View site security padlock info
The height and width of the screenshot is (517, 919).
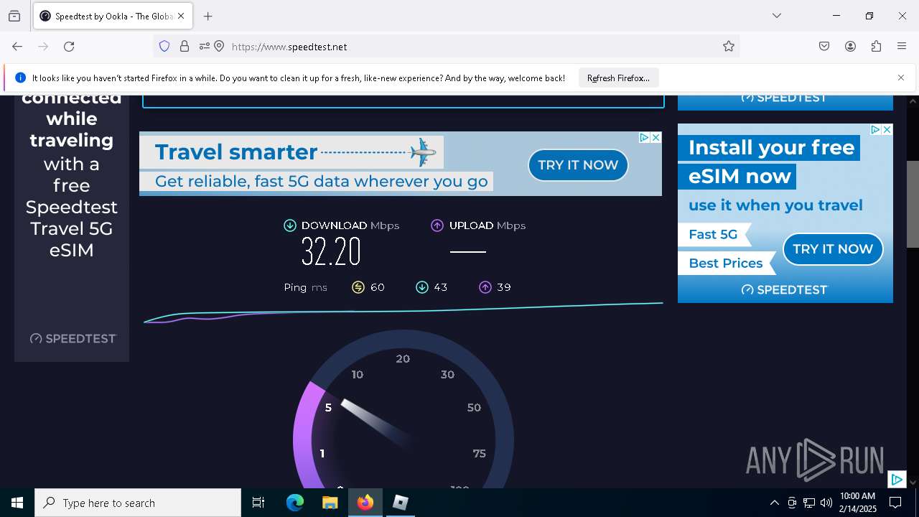pyautogui.click(x=185, y=47)
